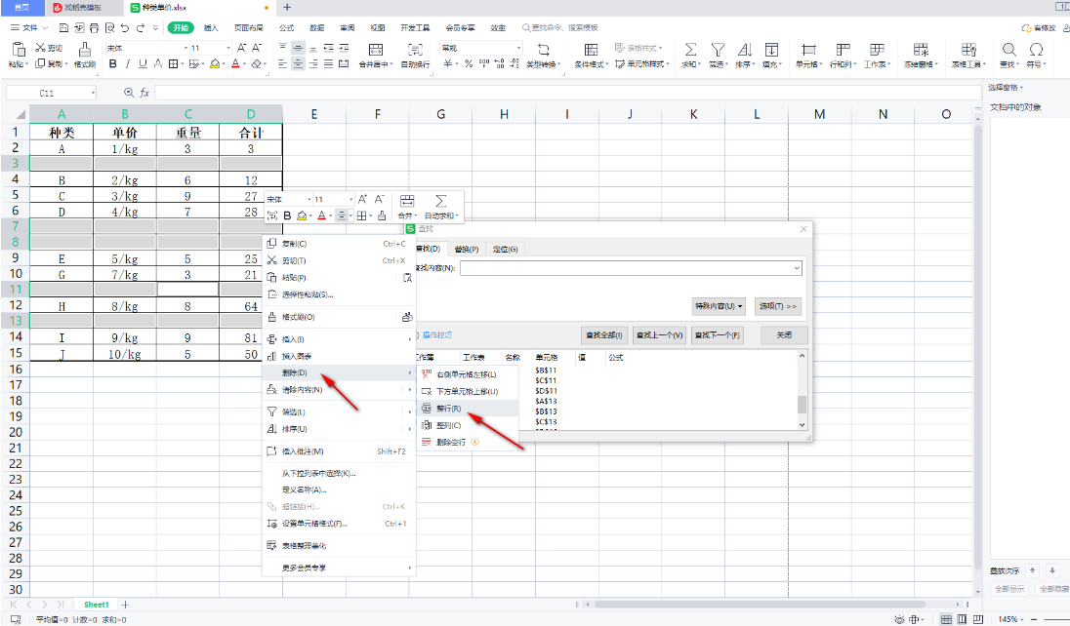Click the Symbol (符号) omega icon
Screen dimensions: 1070x626
click(1036, 50)
